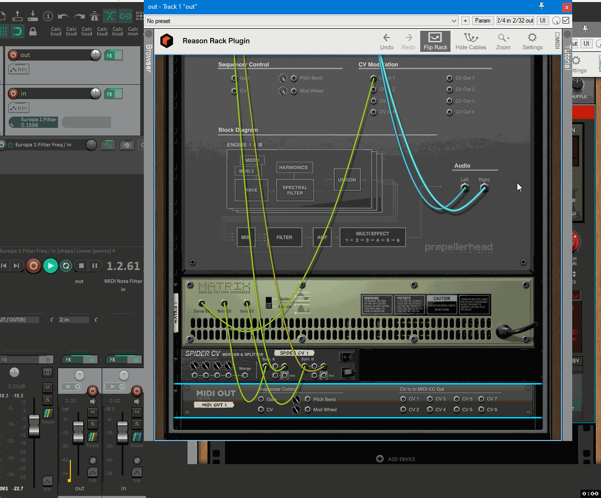The height and width of the screenshot is (498, 601).
Task: Click the Europa 1:Filter 0.1586 parameter control
Action: click(33, 122)
